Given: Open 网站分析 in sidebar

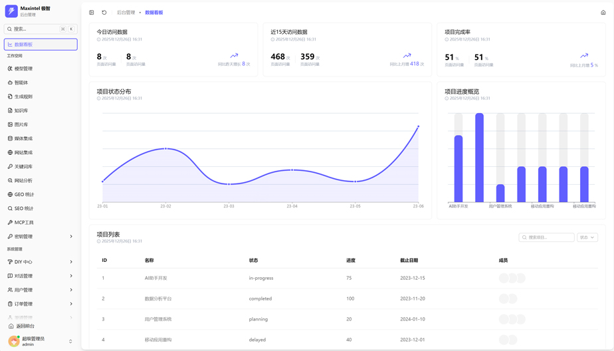Looking at the screenshot, I should click(x=23, y=181).
